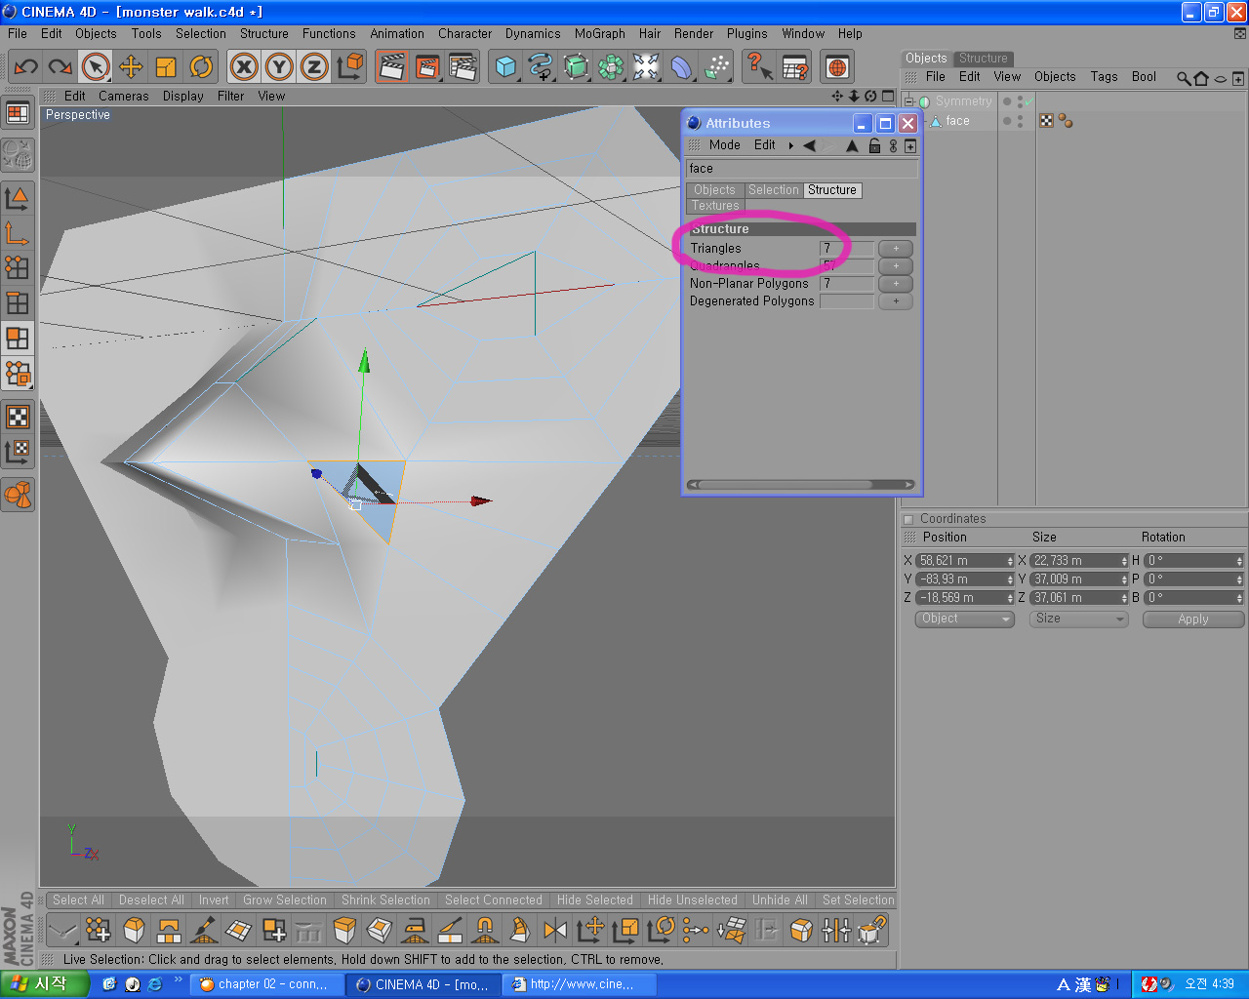This screenshot has height=999, width=1249.
Task: Click the Attributes horizontal scrollbar
Action: 801,484
